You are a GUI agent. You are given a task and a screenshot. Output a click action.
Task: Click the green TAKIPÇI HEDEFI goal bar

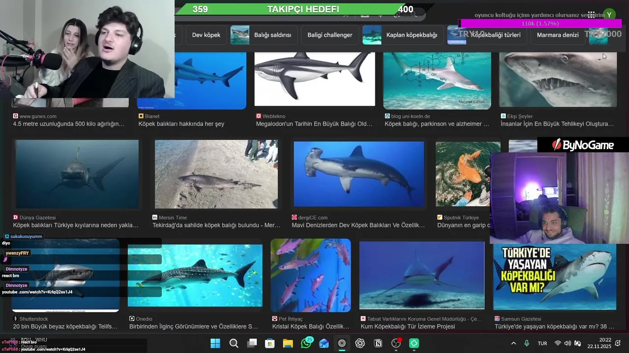[302, 9]
